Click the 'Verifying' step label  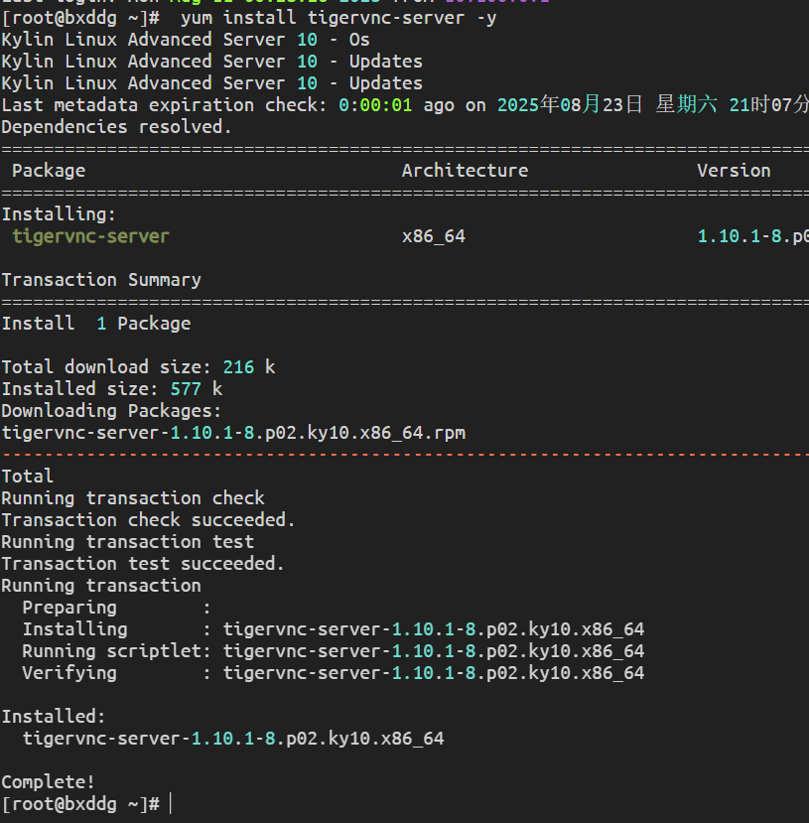coord(69,674)
